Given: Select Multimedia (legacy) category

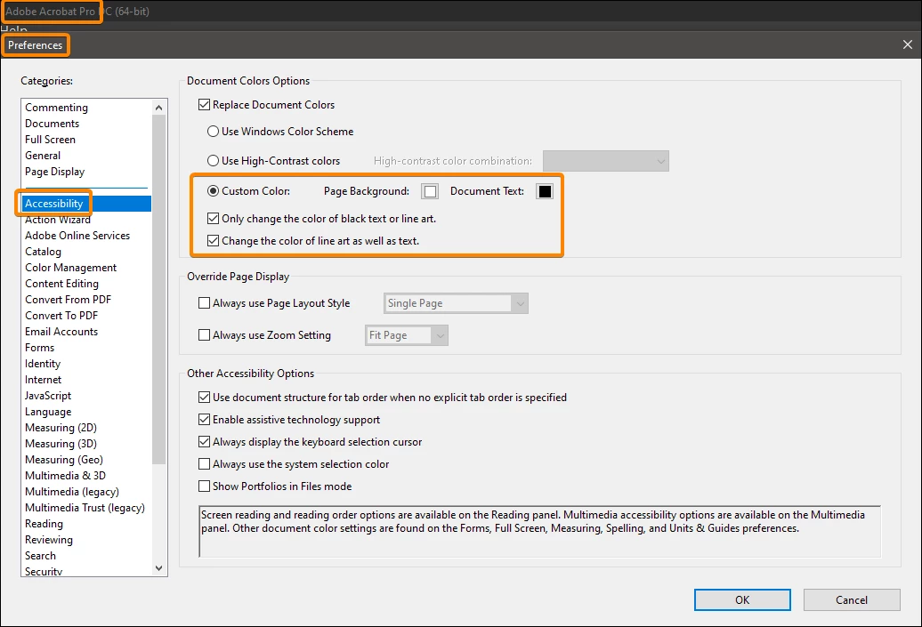Looking at the screenshot, I should click(x=86, y=492).
